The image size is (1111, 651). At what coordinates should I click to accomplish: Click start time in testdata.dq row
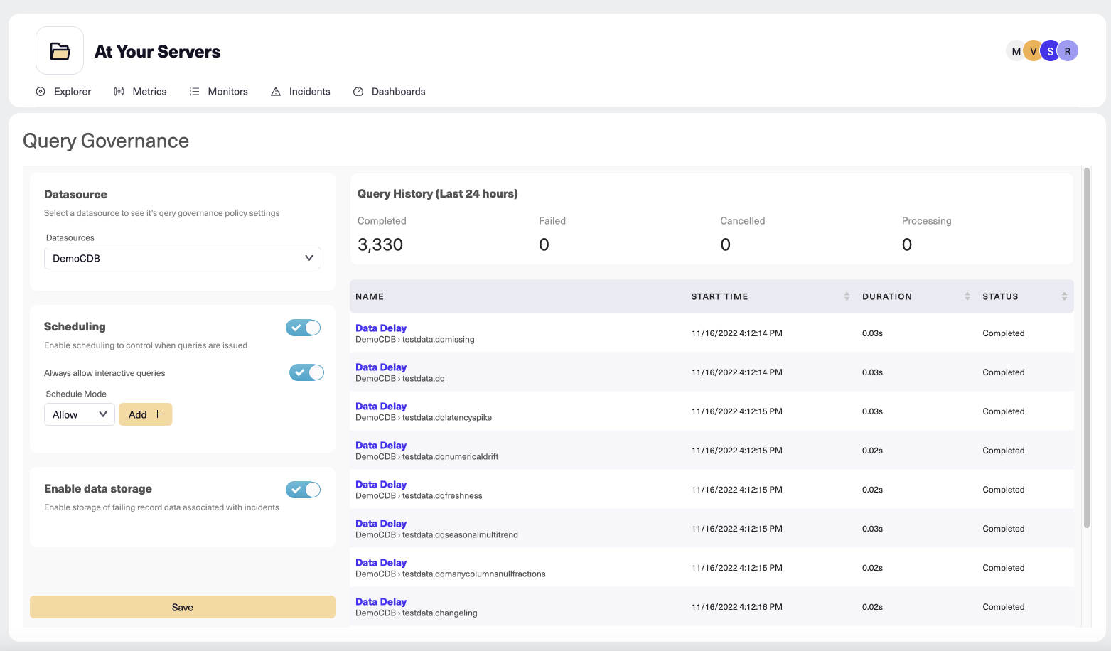click(x=737, y=372)
